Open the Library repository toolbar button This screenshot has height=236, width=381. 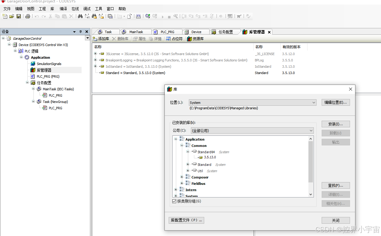pos(195,39)
